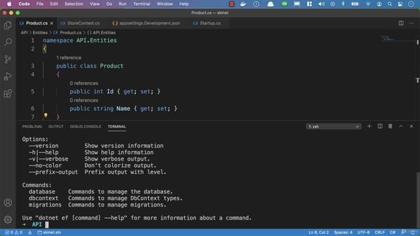420x236 pixels.
Task: Change CRLF end of line sequence
Action: [x=379, y=232]
